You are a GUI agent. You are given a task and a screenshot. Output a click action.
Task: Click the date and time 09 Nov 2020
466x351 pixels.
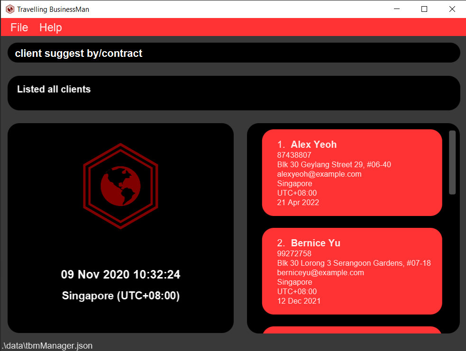click(120, 275)
